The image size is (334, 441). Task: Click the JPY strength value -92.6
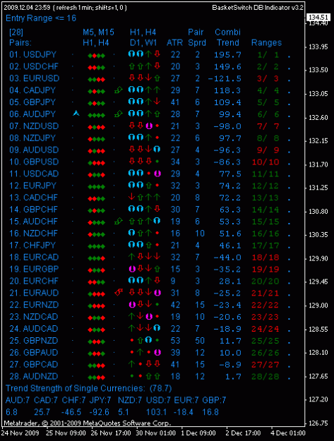coord(100,412)
